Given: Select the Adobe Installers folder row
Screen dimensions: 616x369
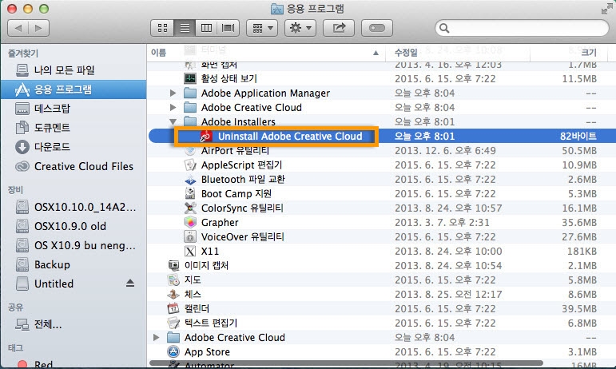Looking at the screenshot, I should (x=382, y=121).
